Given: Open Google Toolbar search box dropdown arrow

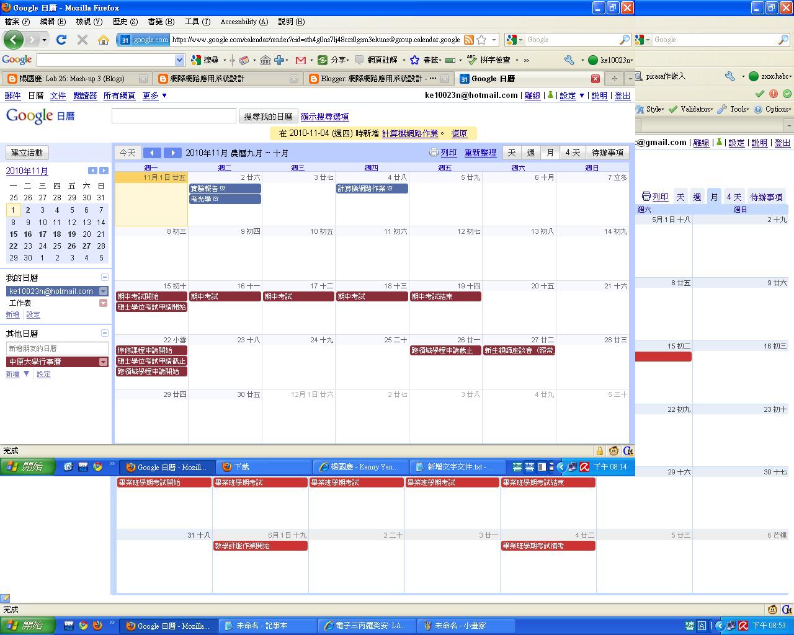Looking at the screenshot, I should pos(179,60).
